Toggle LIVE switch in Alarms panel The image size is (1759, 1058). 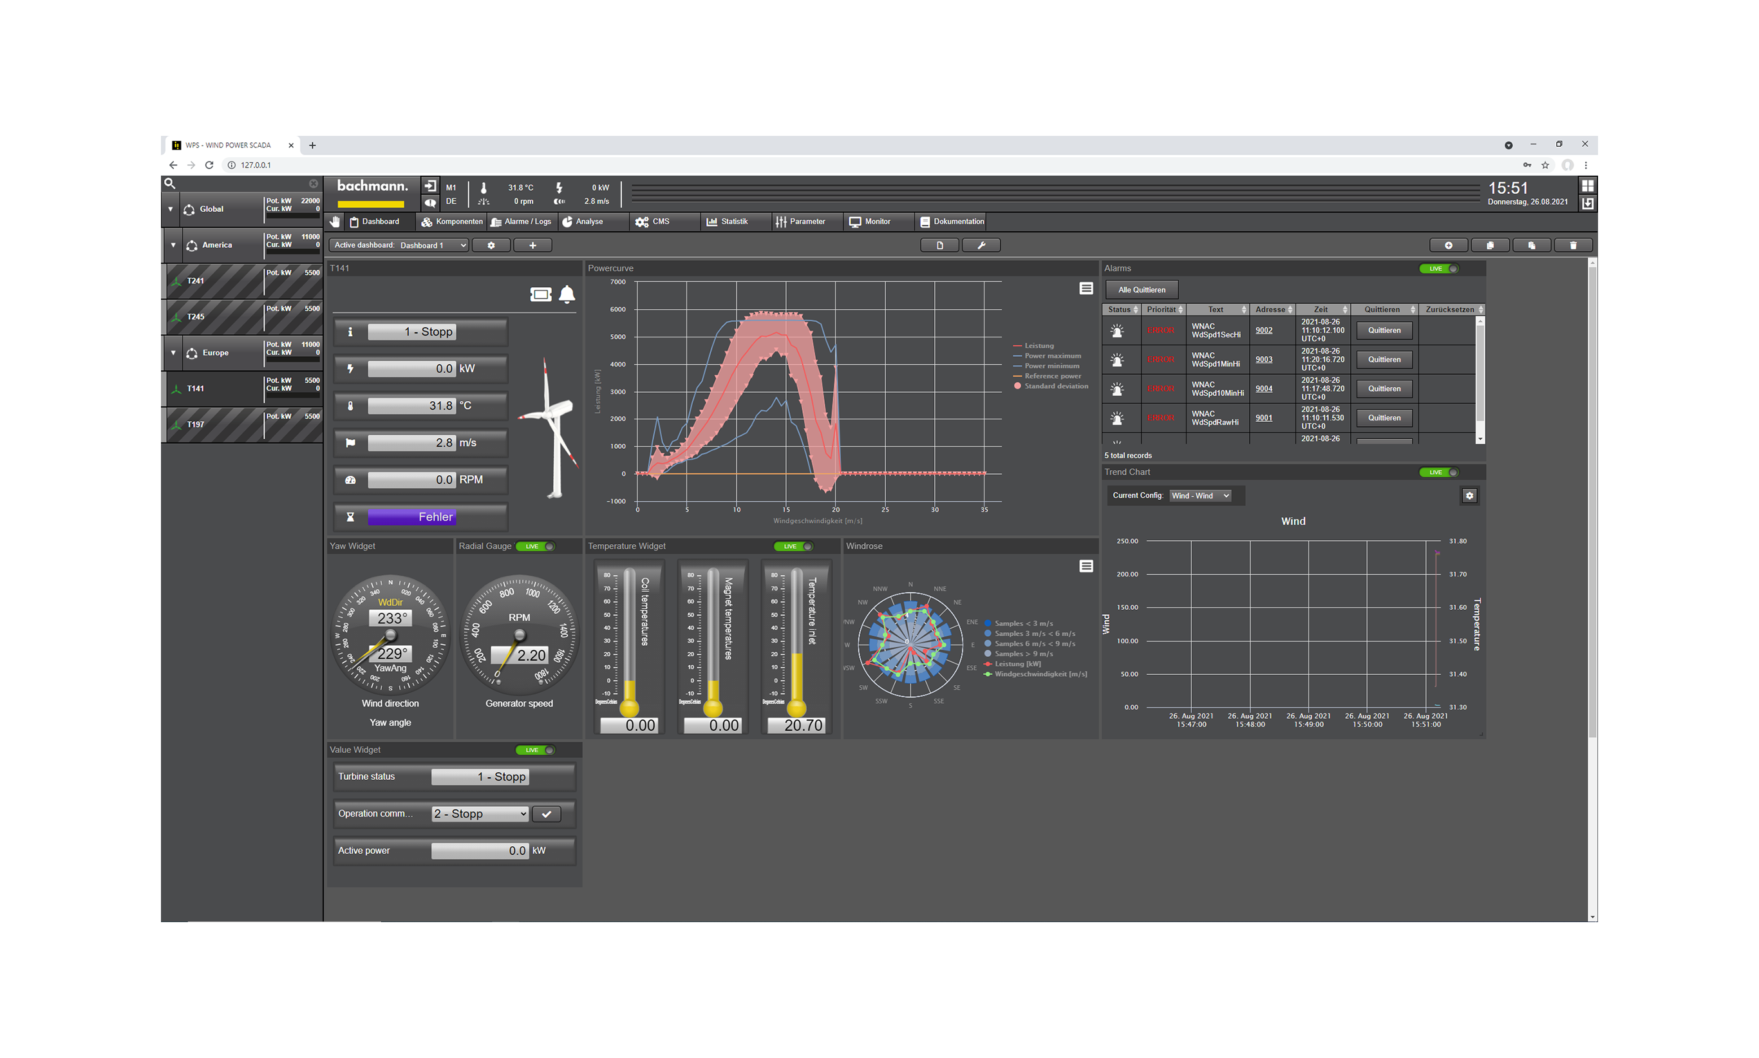click(1438, 269)
